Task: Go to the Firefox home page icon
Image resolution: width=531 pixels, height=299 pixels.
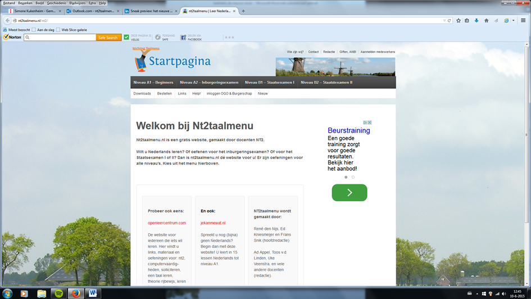Action: [x=486, y=21]
